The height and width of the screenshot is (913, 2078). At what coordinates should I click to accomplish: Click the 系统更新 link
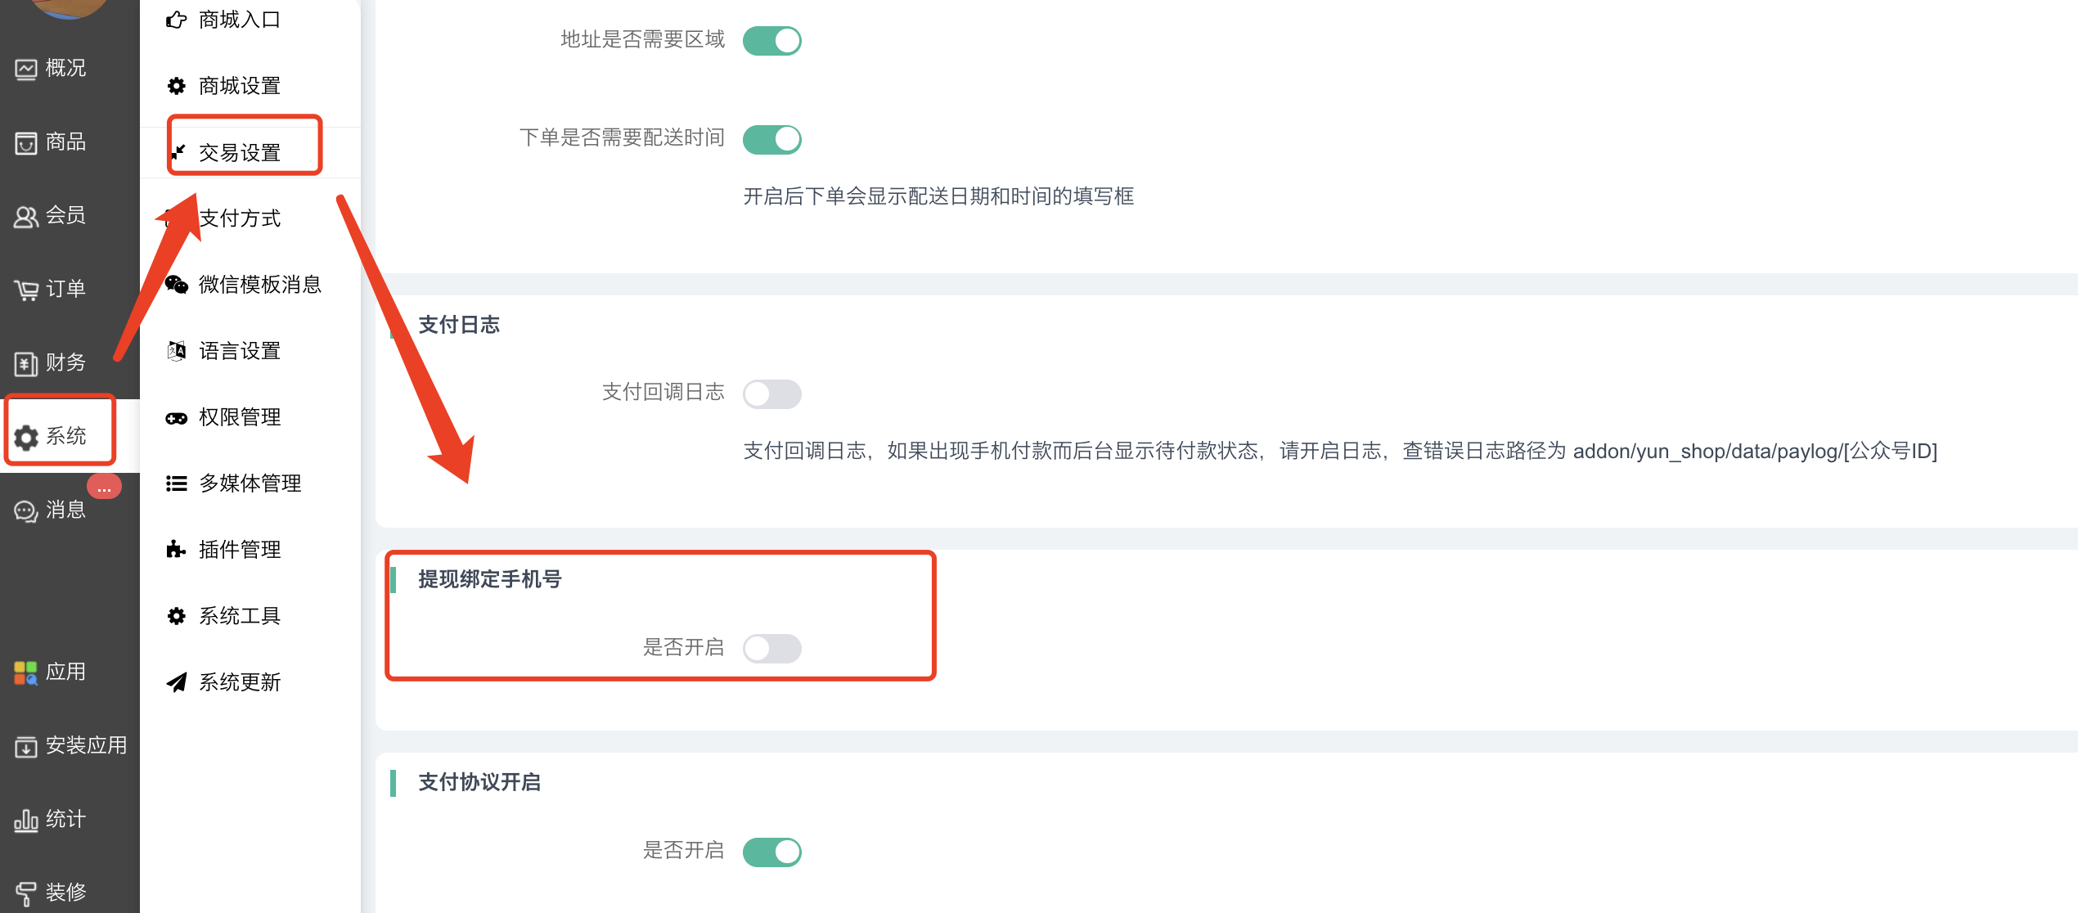tap(240, 682)
